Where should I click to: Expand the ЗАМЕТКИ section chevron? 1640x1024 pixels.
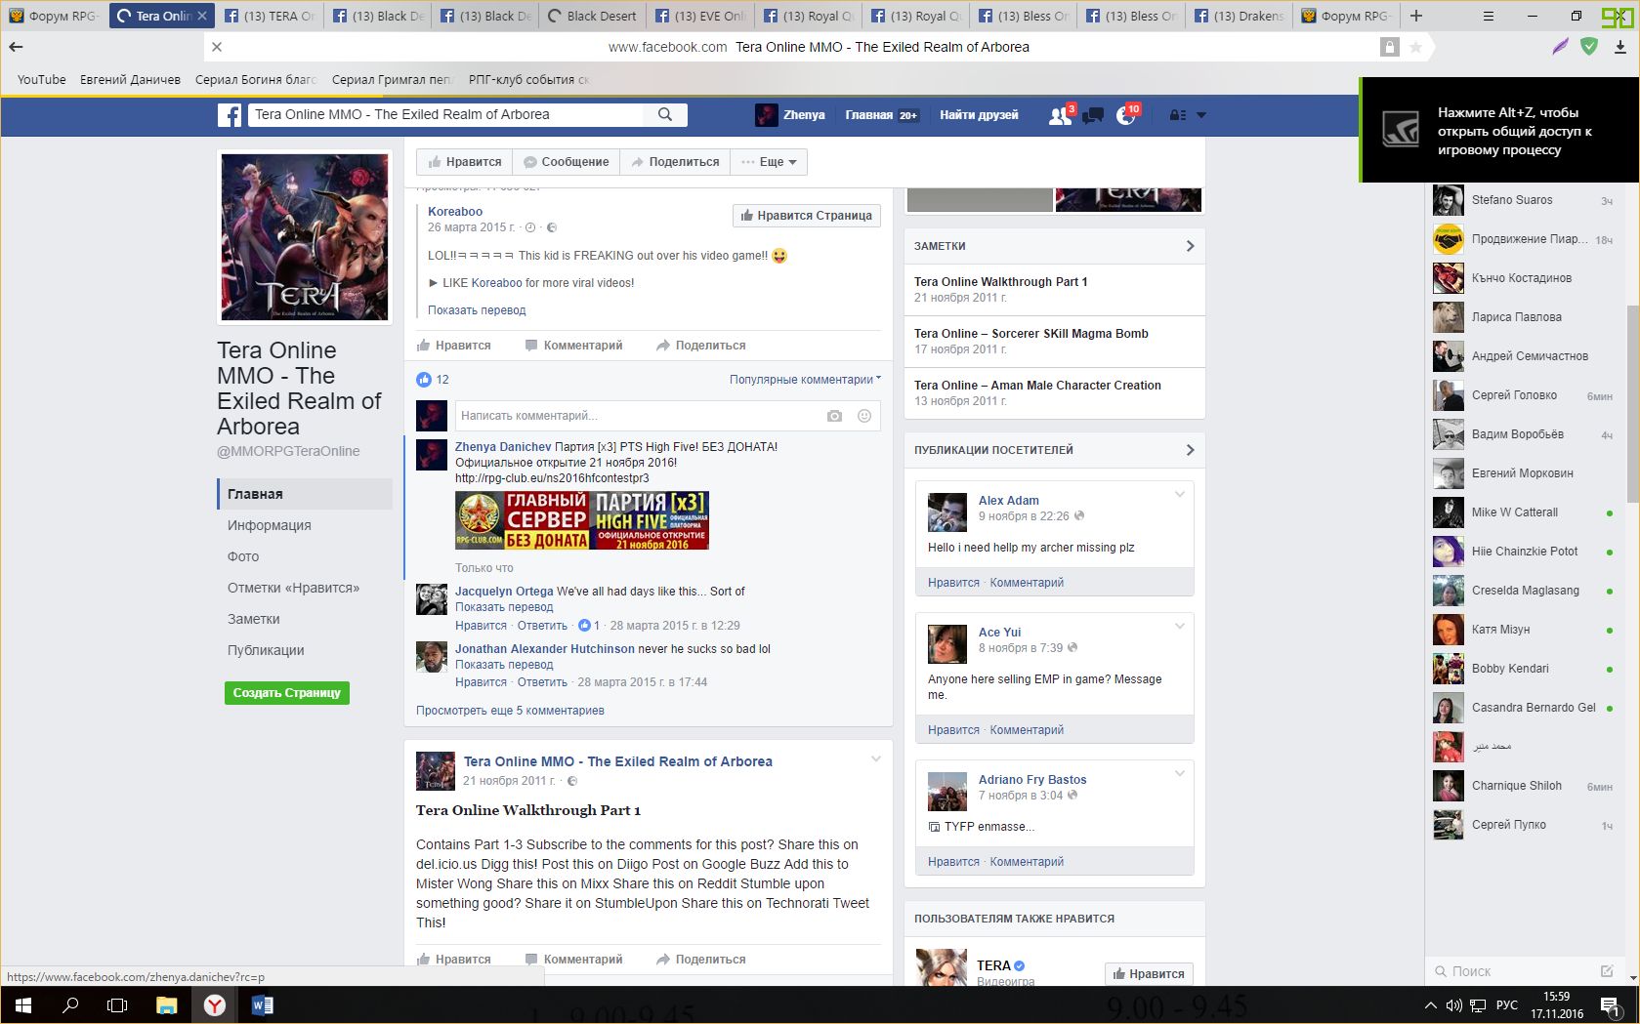coord(1190,246)
